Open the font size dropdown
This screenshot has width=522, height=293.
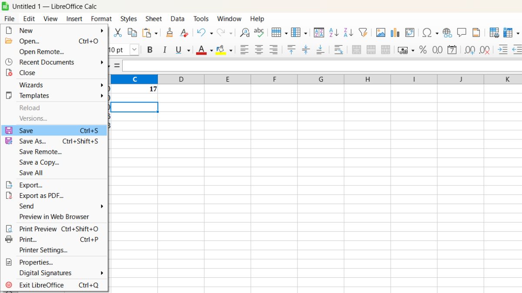tap(134, 50)
